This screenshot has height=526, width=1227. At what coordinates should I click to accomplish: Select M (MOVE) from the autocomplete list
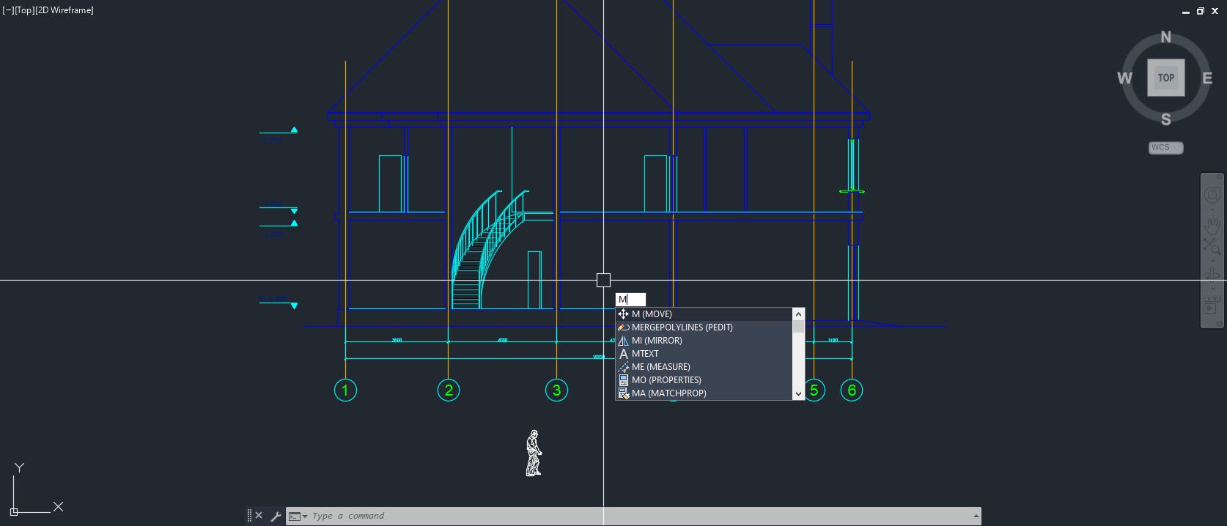704,314
